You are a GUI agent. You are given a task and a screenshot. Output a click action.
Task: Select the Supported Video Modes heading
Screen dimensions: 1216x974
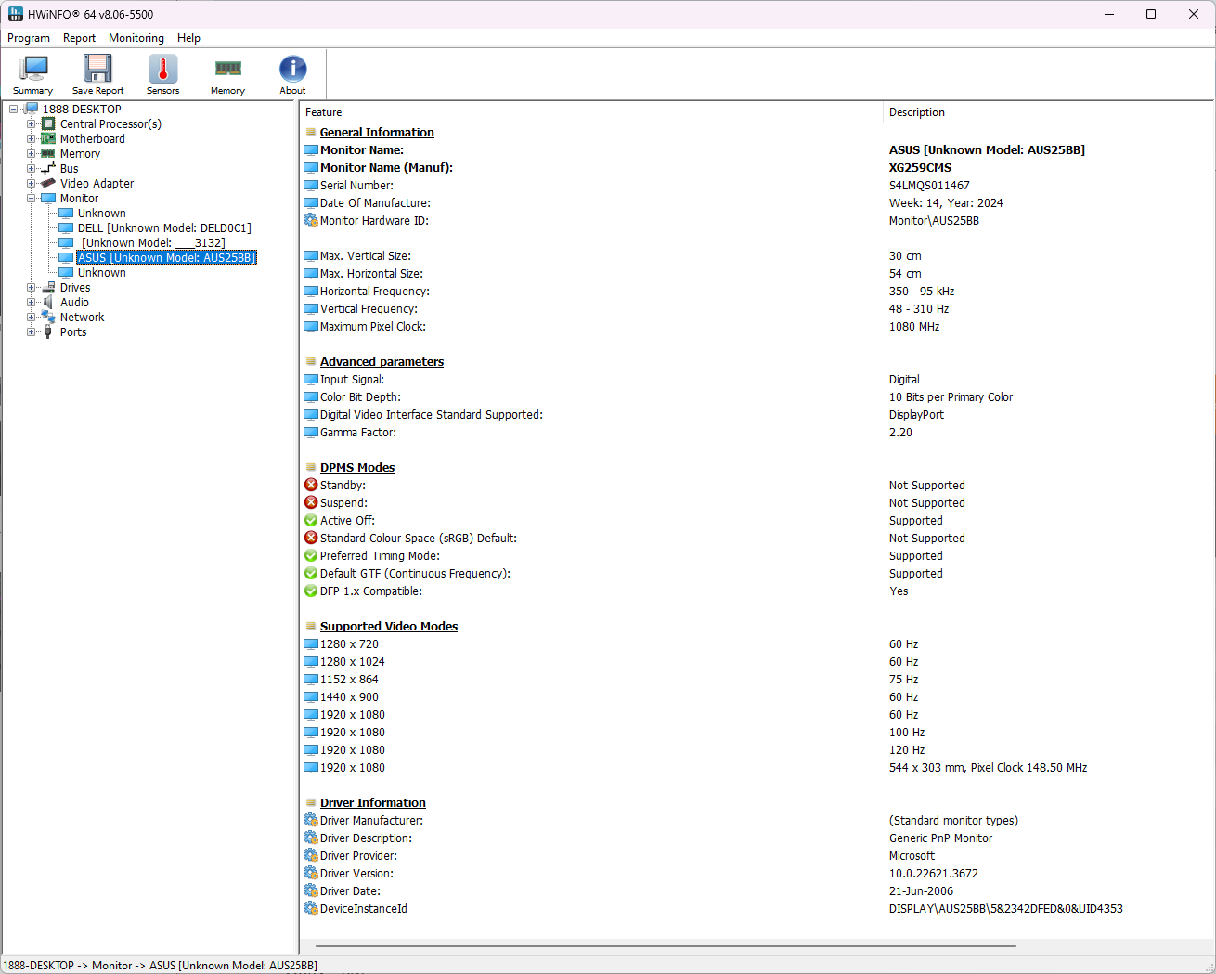pyautogui.click(x=389, y=627)
